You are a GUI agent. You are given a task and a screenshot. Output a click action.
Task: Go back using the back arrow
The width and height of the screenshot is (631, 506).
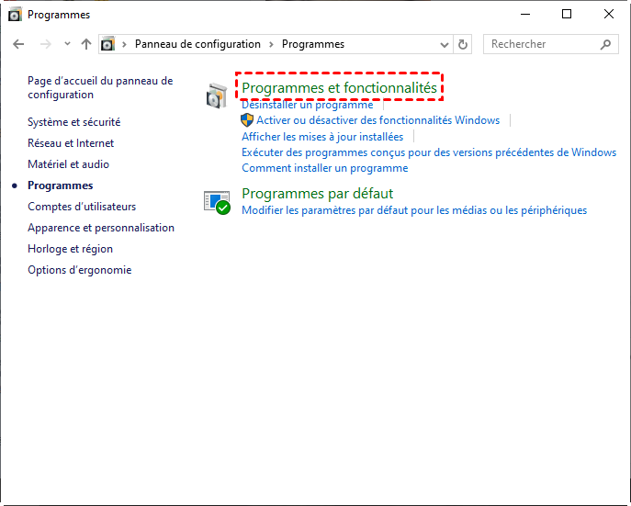[x=19, y=44]
